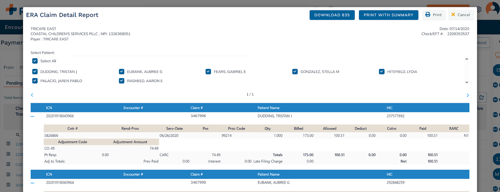Go to previous page with left chevron

[x=32, y=95]
